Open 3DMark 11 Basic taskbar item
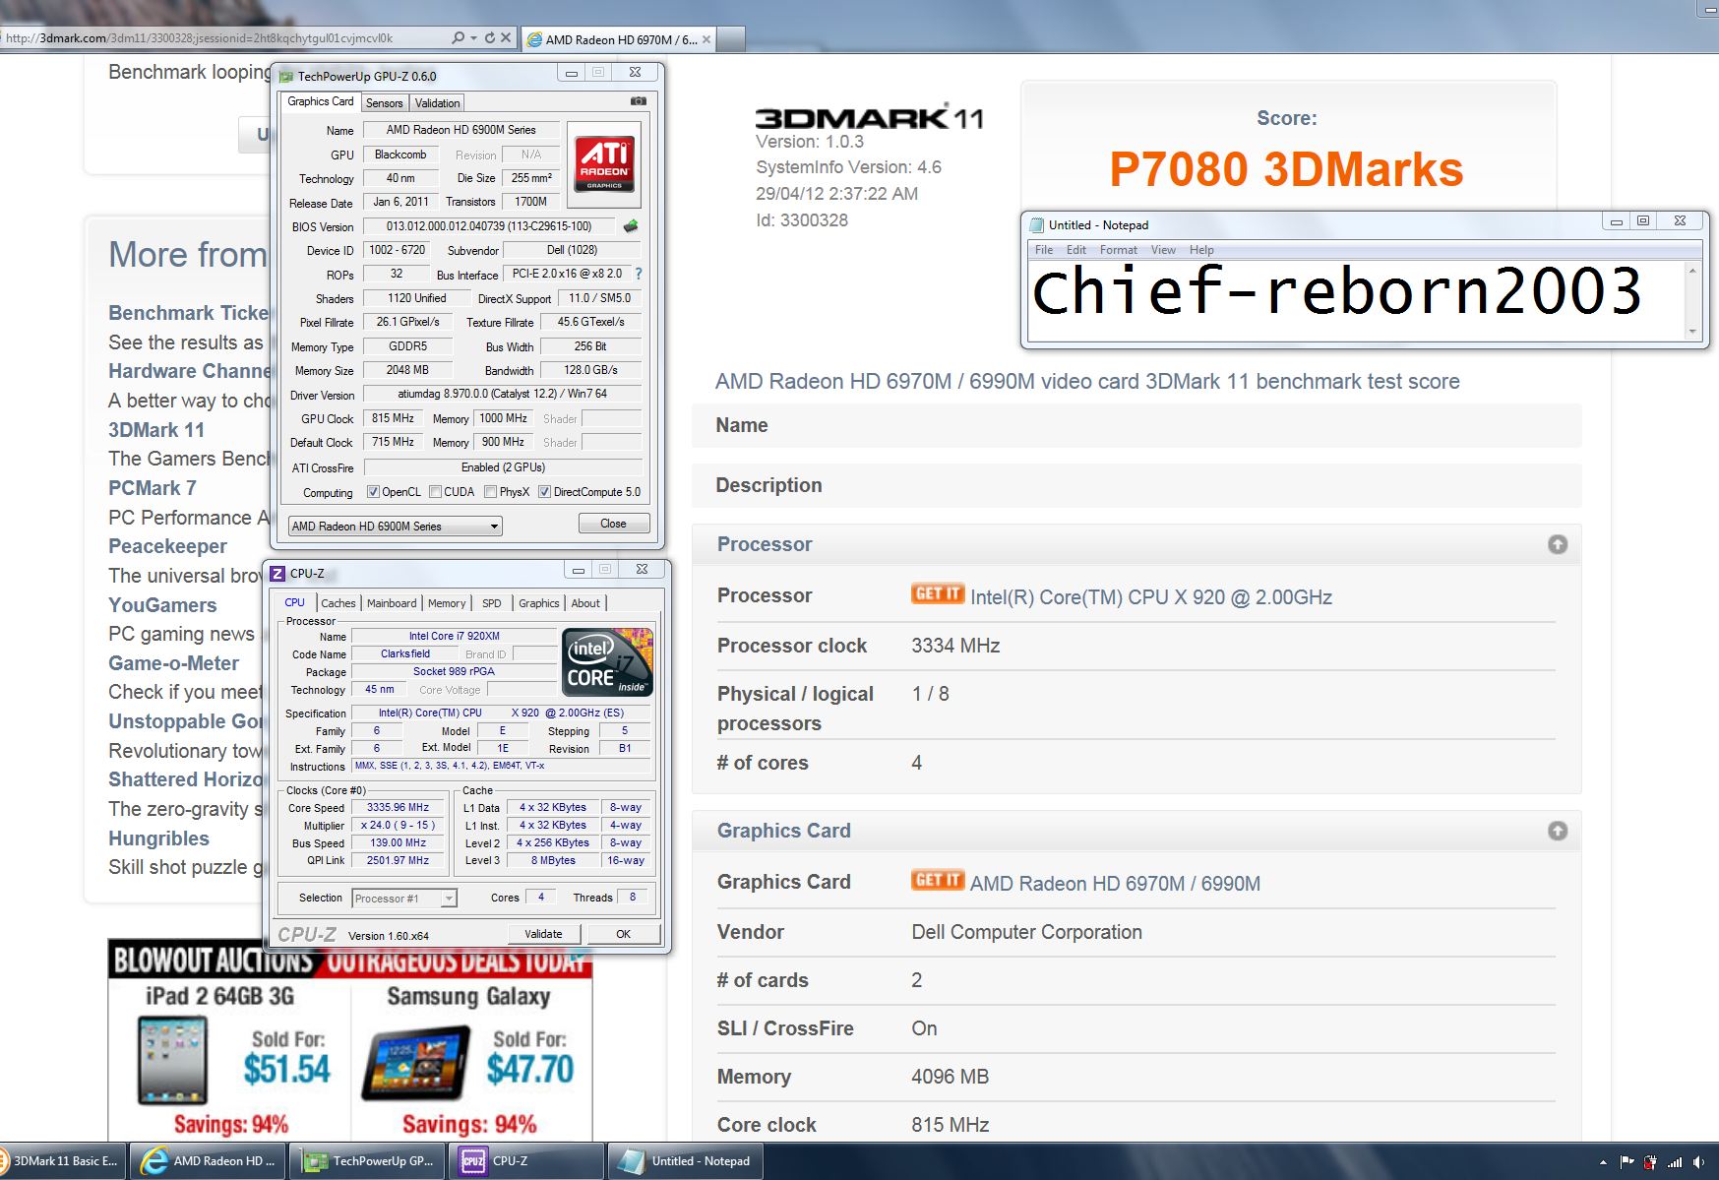The width and height of the screenshot is (1719, 1180). (x=62, y=1161)
